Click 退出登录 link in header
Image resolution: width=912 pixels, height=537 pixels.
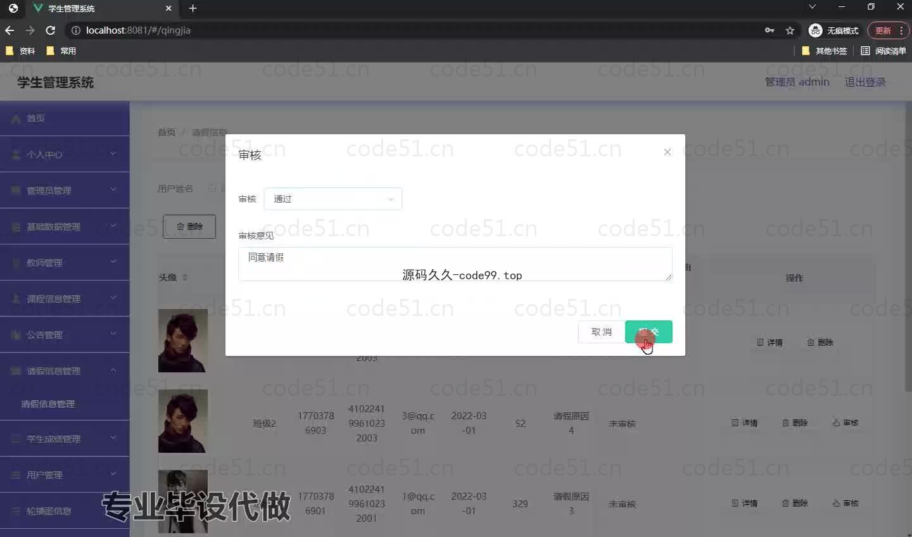tap(865, 82)
